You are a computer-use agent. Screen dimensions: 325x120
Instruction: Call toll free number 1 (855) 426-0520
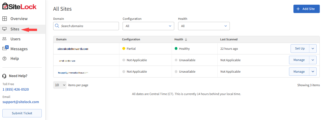pyautogui.click(x=16, y=90)
